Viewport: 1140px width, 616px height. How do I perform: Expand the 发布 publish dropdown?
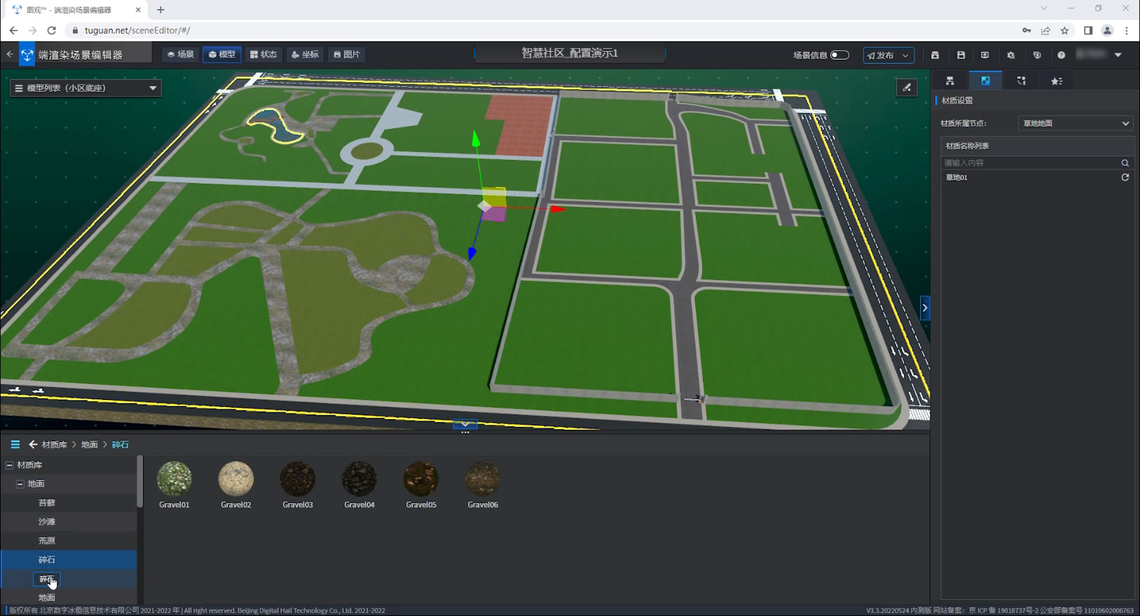pos(905,55)
